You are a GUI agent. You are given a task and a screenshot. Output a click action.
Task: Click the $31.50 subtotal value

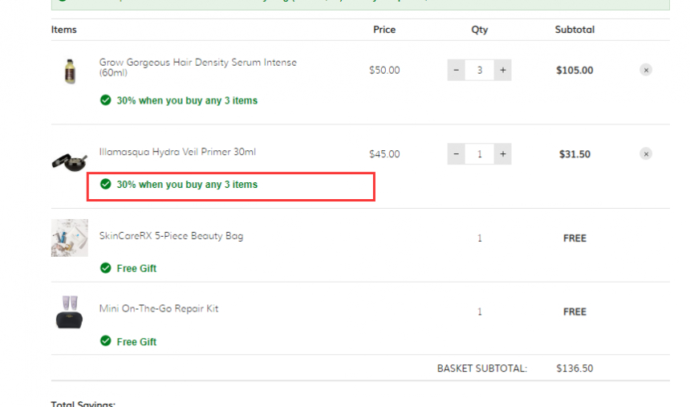[574, 154]
